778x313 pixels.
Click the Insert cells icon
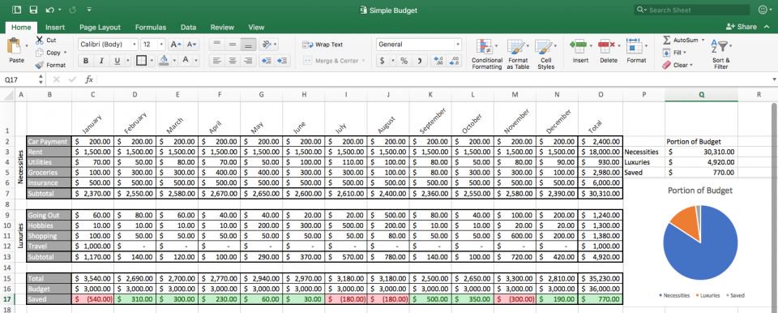point(578,47)
